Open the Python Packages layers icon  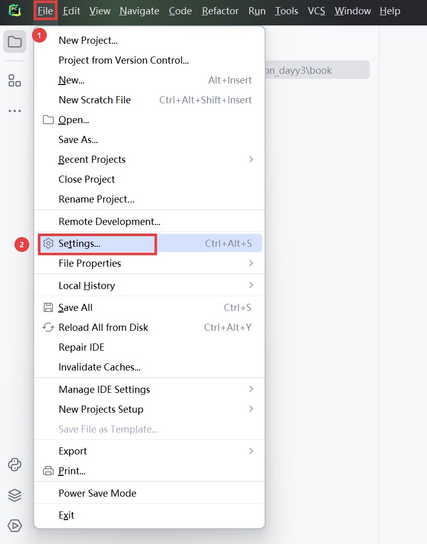(x=15, y=495)
